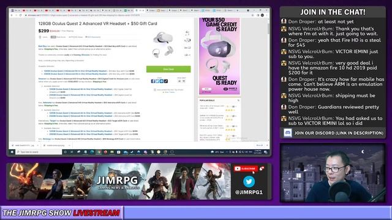Share the deal via Facebook icon
The width and height of the screenshot is (392, 220).
point(153,81)
